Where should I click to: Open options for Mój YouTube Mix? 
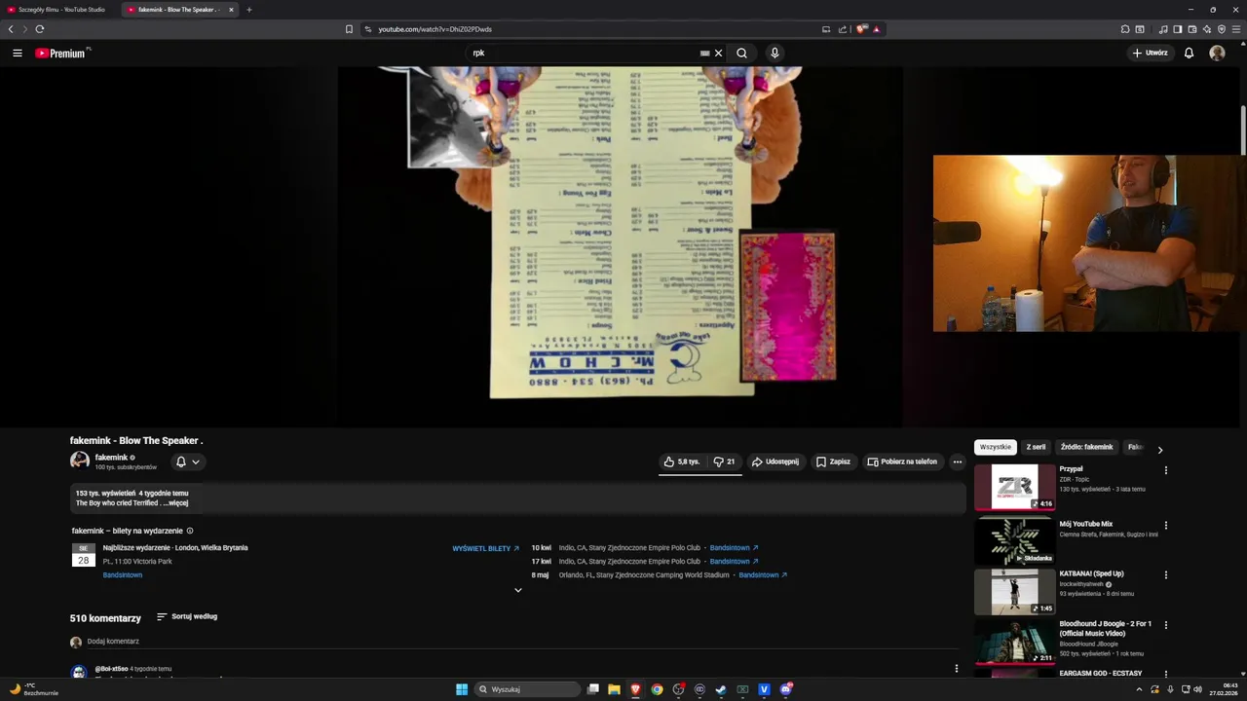point(1165,526)
